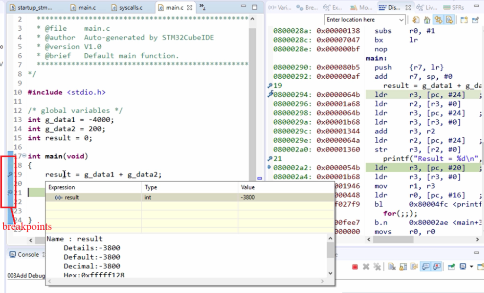
Task: Click the instruction pointer marker on line 21
Action: click(x=10, y=193)
